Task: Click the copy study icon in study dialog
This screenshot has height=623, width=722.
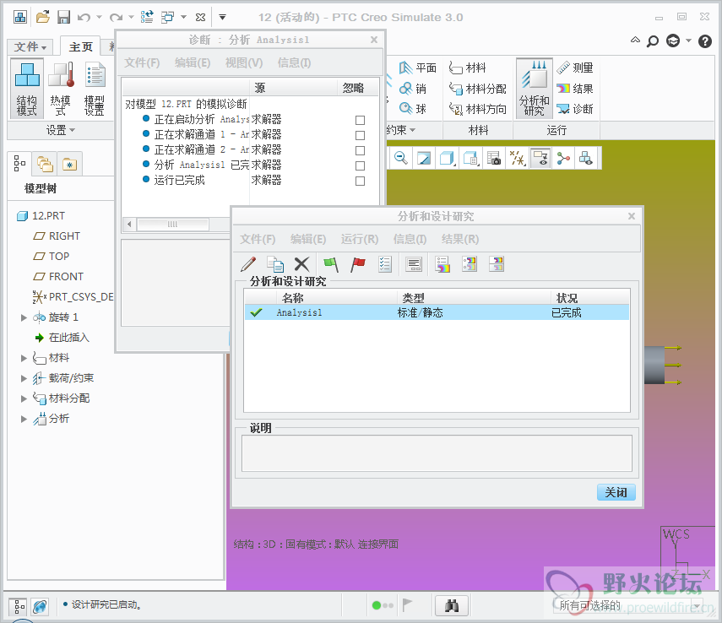Action: [x=275, y=264]
